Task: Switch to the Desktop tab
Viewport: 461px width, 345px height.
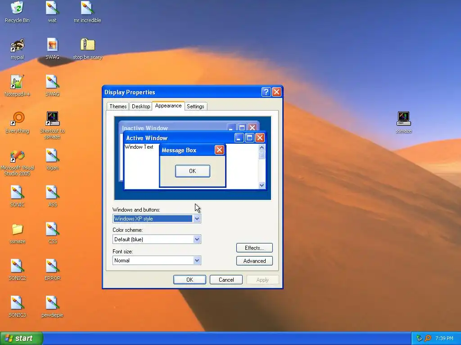Action: pyautogui.click(x=141, y=106)
